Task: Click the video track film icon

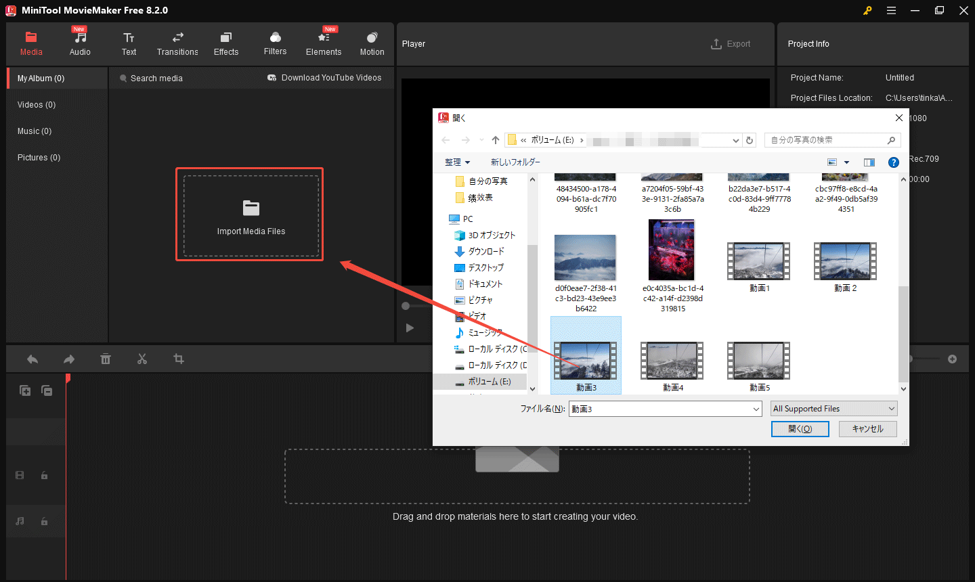Action: tap(20, 476)
